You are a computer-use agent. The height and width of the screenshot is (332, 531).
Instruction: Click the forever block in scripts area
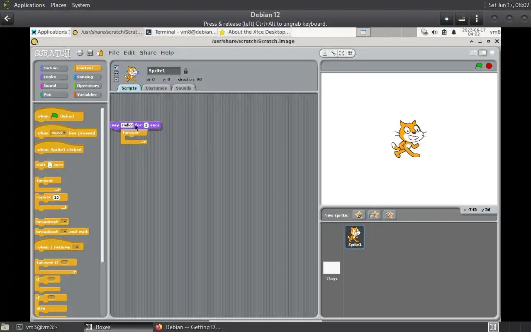(134, 137)
